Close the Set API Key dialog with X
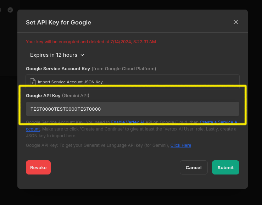262x205 pixels. point(236,22)
